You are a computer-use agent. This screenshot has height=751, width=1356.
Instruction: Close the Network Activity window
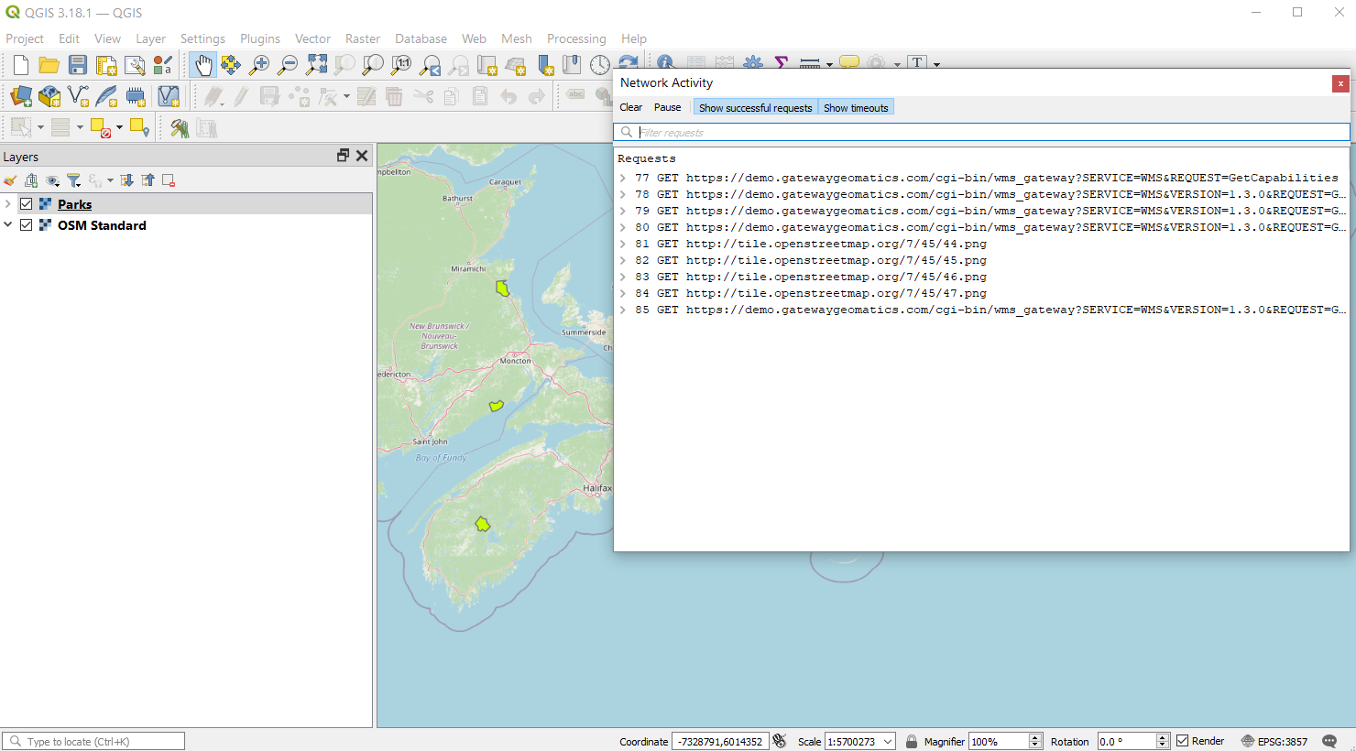[x=1340, y=83]
